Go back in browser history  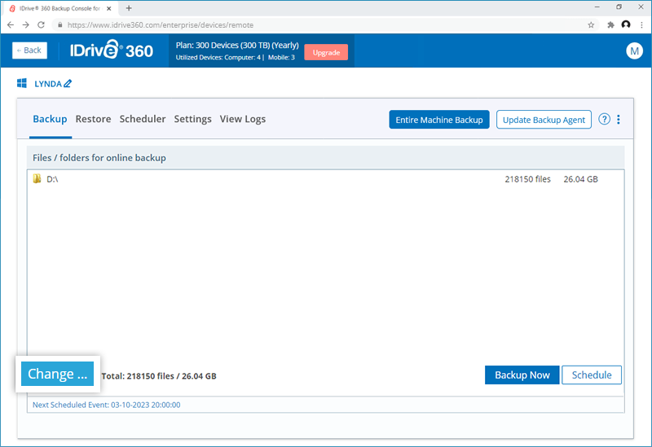[11, 25]
